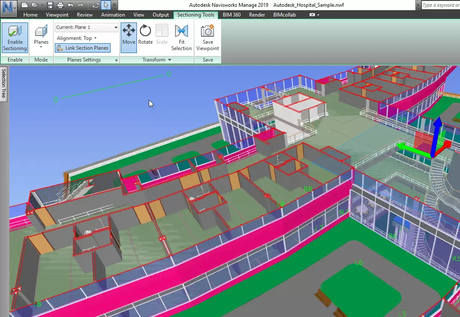This screenshot has height=317, width=460.
Task: Open the Current: Plane 1 dropdown
Action: pos(87,27)
